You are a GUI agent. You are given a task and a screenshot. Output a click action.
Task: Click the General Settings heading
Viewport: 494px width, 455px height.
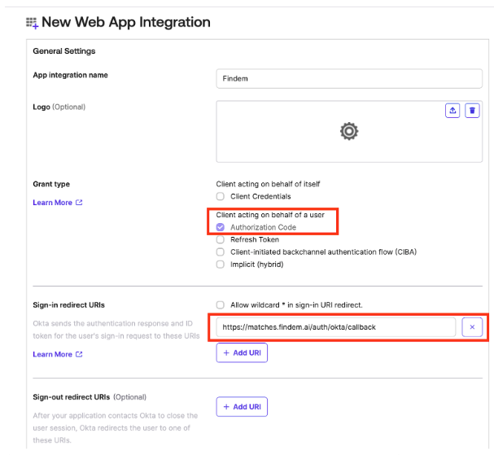64,51
